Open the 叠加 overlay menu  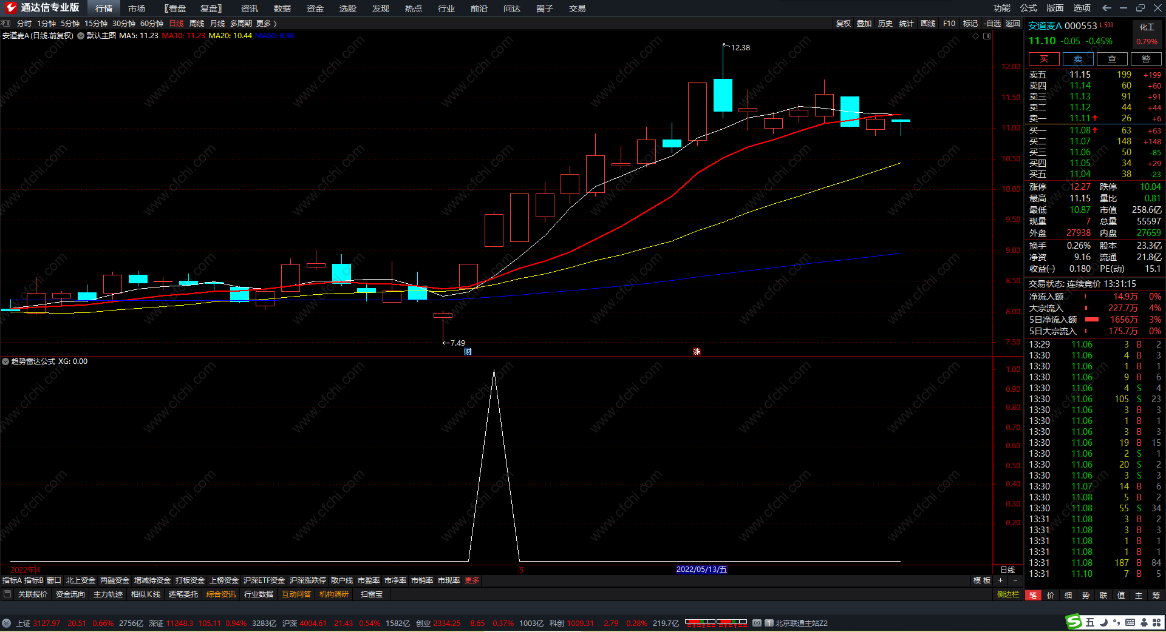[x=864, y=24]
